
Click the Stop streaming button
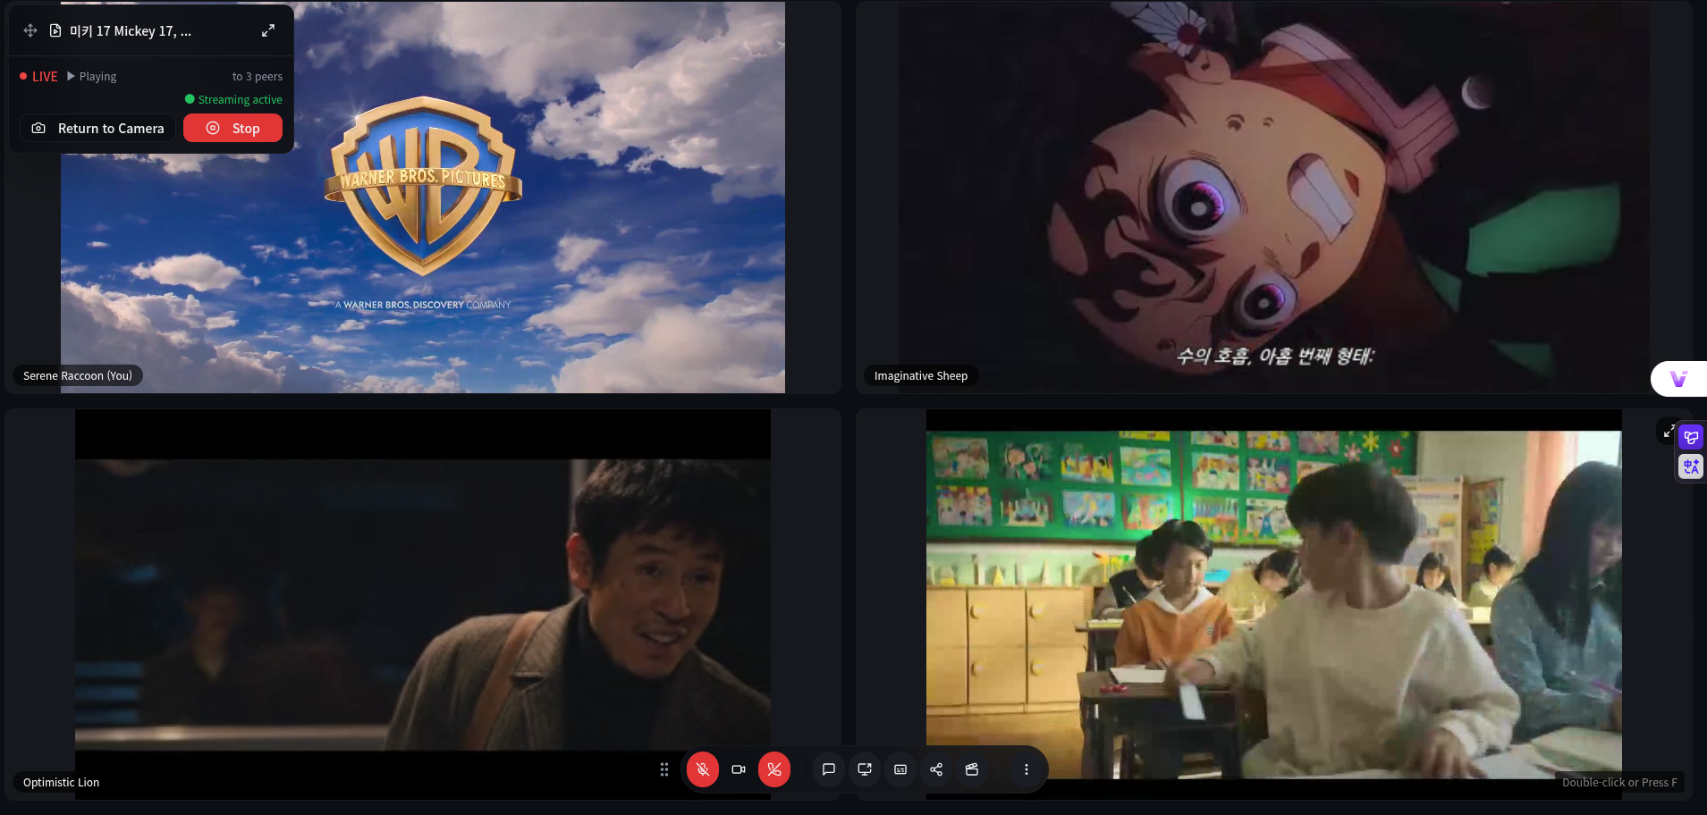pyautogui.click(x=232, y=128)
